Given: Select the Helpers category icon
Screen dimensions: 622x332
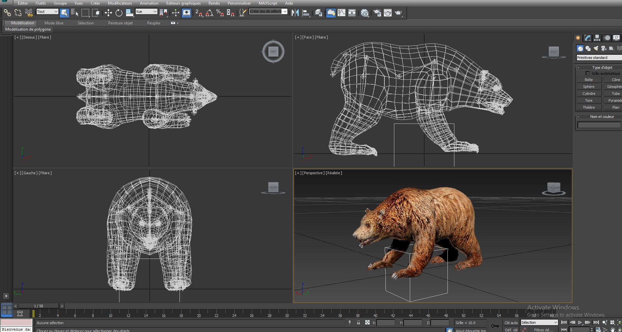Looking at the screenshot, I should [x=611, y=48].
